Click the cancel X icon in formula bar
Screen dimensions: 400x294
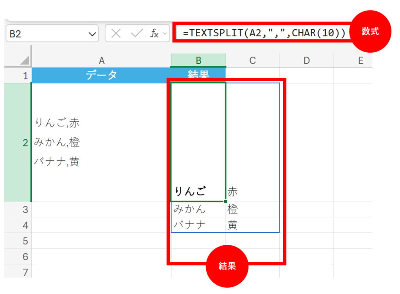pyautogui.click(x=116, y=34)
